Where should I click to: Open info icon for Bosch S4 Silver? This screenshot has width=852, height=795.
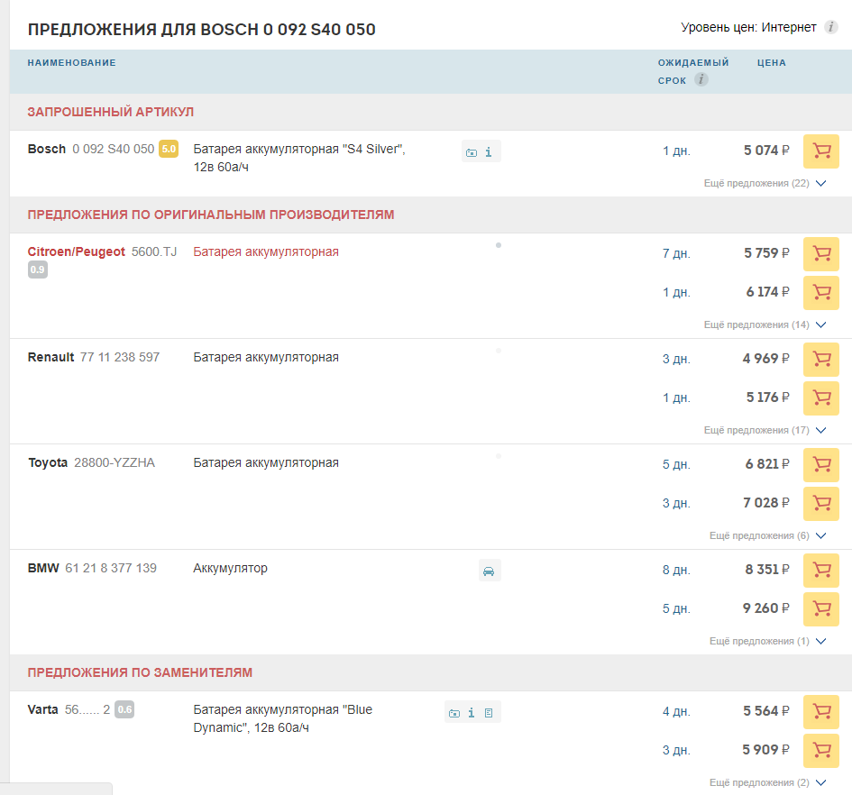[489, 152]
